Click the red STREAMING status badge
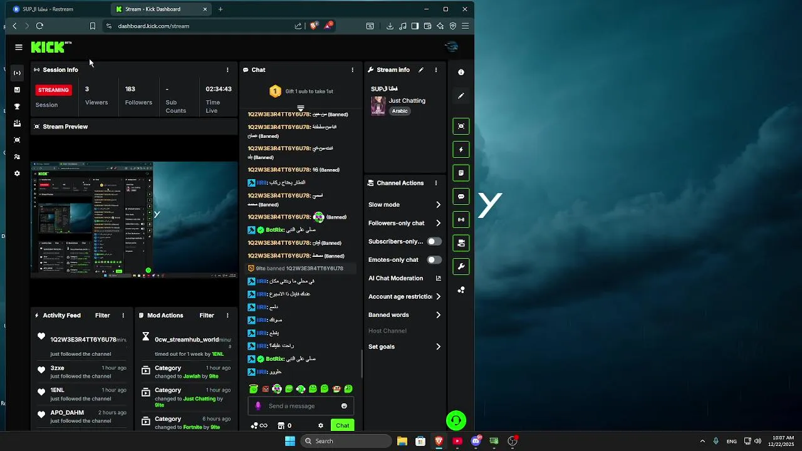This screenshot has height=451, width=802. [x=53, y=90]
